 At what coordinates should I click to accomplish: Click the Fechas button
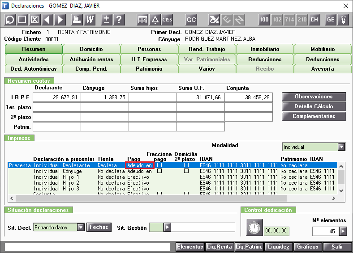pyautogui.click(x=99, y=227)
